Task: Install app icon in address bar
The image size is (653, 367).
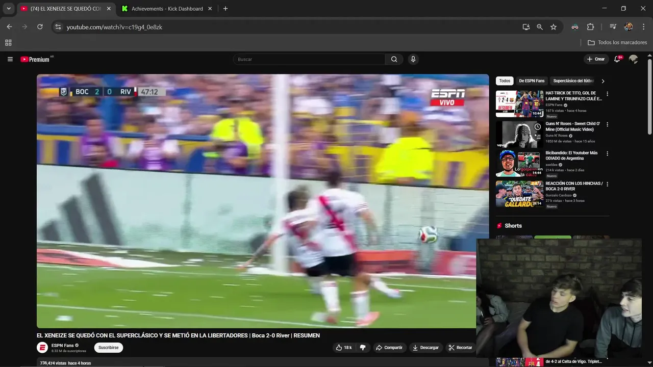Action: pos(526,27)
